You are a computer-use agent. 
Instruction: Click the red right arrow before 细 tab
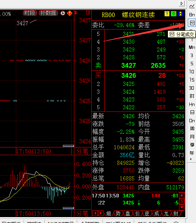click(x=101, y=213)
